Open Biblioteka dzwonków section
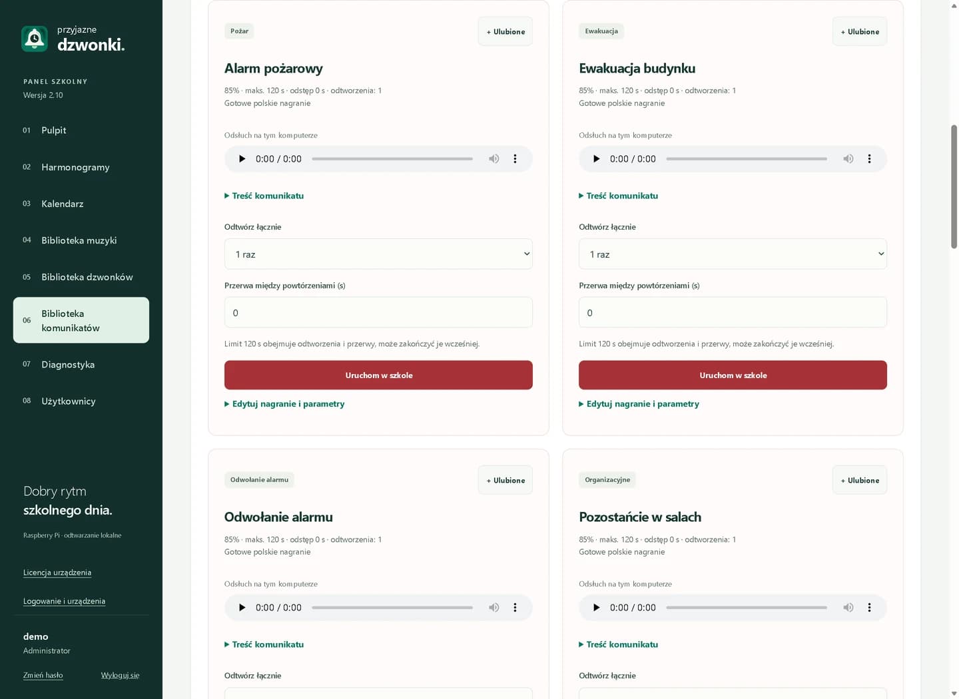 (81, 277)
